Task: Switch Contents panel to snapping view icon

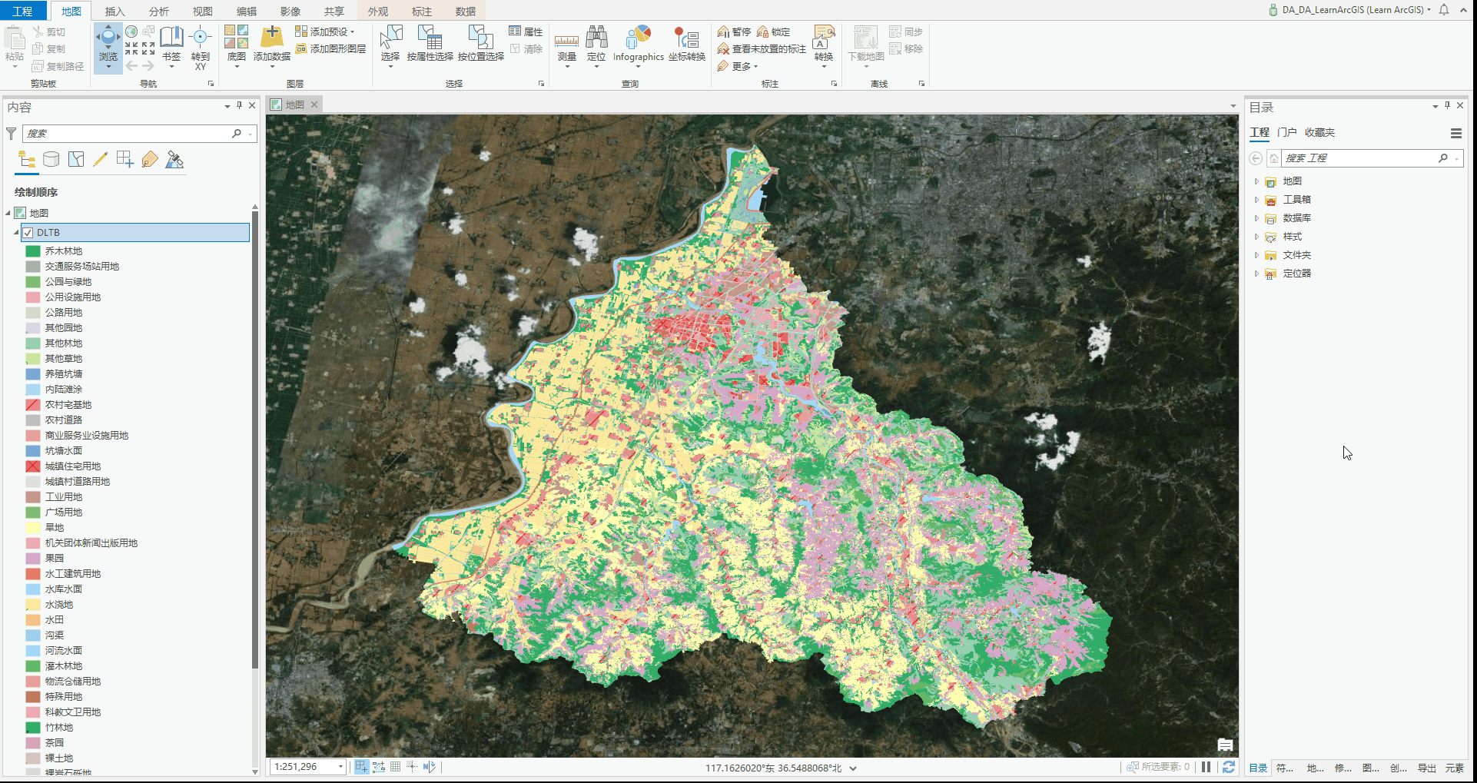Action: pos(125,159)
